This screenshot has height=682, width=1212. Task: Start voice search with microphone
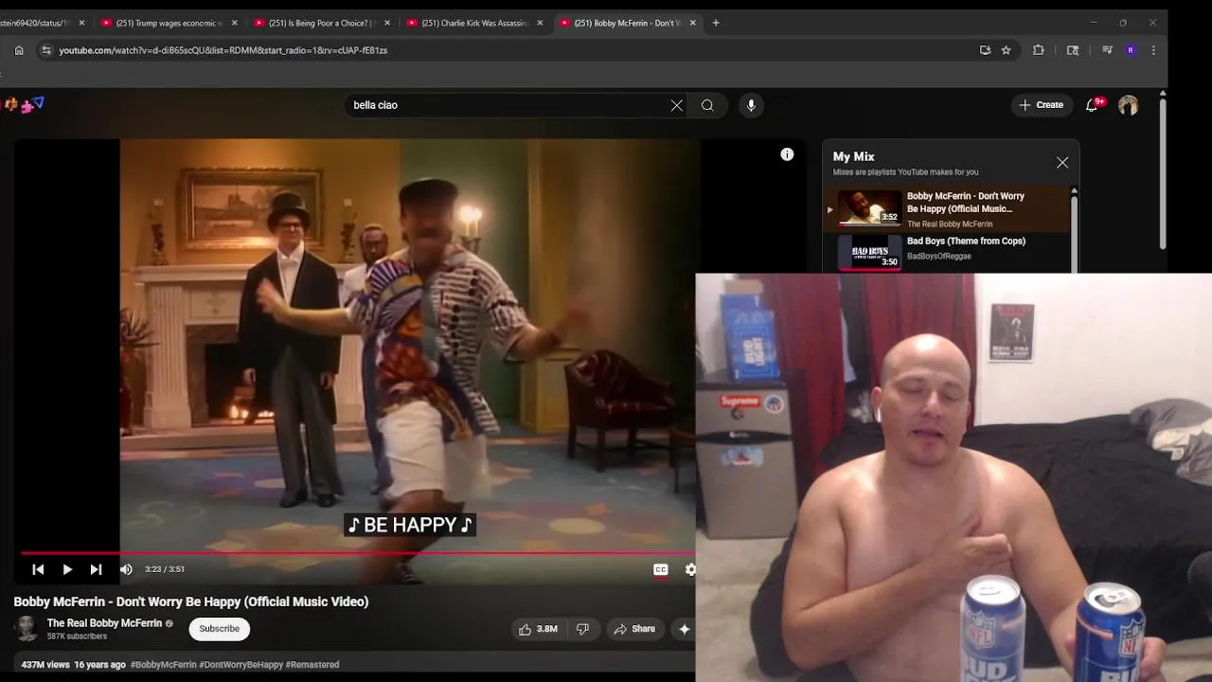tap(751, 105)
